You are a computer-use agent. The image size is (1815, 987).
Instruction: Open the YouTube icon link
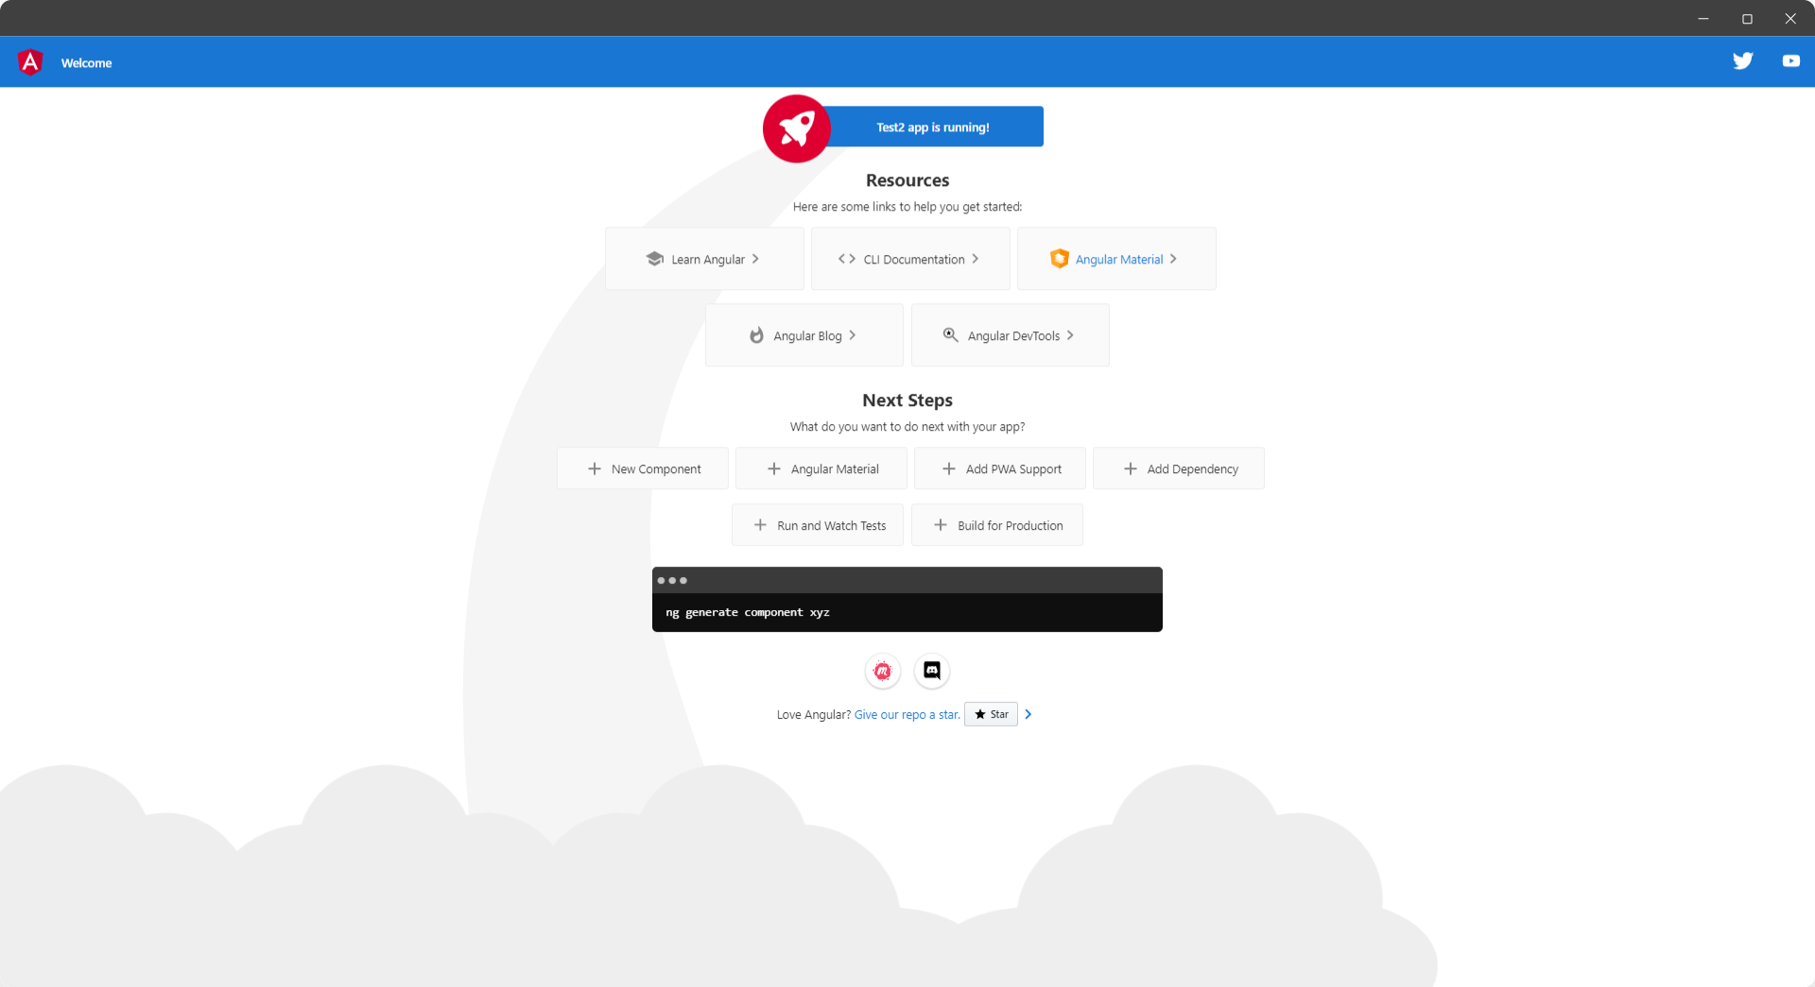tap(1790, 61)
